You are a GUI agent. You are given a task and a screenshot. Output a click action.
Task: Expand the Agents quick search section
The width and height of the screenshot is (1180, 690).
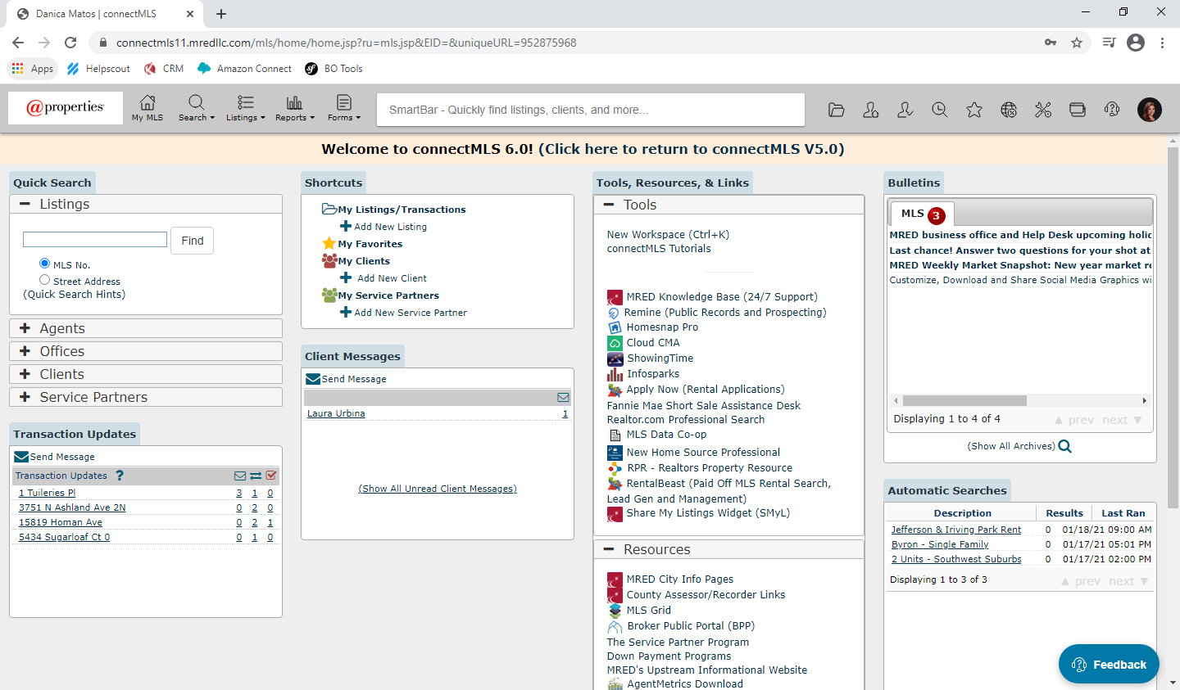(25, 328)
